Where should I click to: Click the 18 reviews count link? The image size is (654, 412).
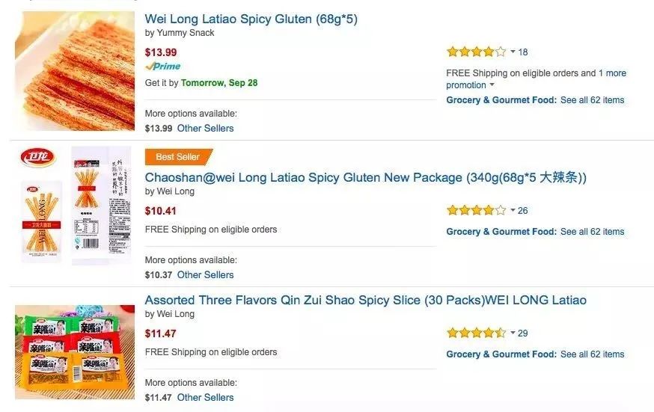point(523,52)
